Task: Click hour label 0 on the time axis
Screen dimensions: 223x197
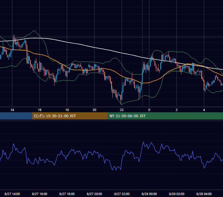Action: [149, 110]
